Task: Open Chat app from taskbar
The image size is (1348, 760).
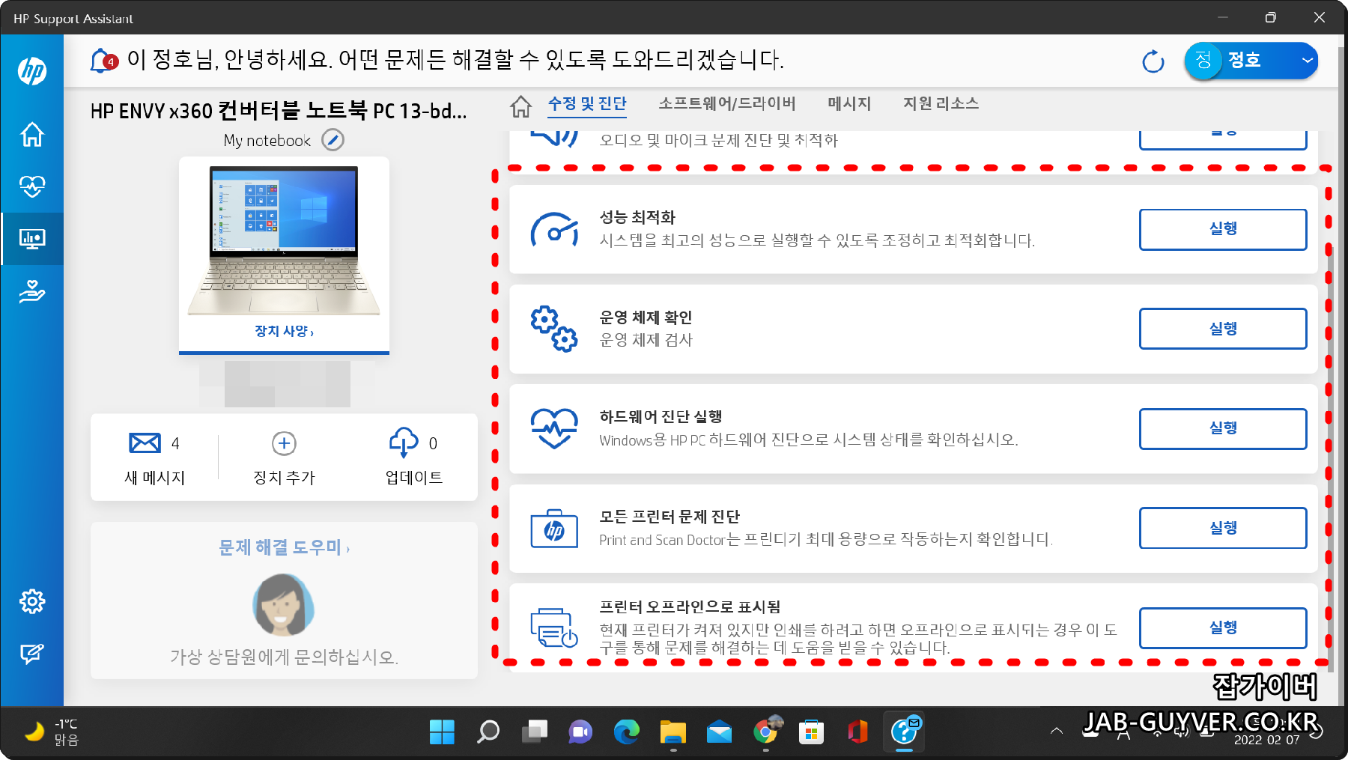Action: tap(580, 732)
